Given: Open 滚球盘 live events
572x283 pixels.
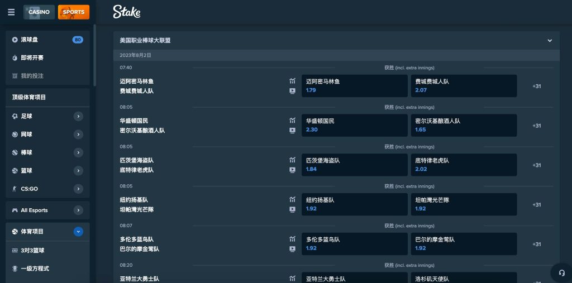Looking at the screenshot, I should click(x=47, y=40).
